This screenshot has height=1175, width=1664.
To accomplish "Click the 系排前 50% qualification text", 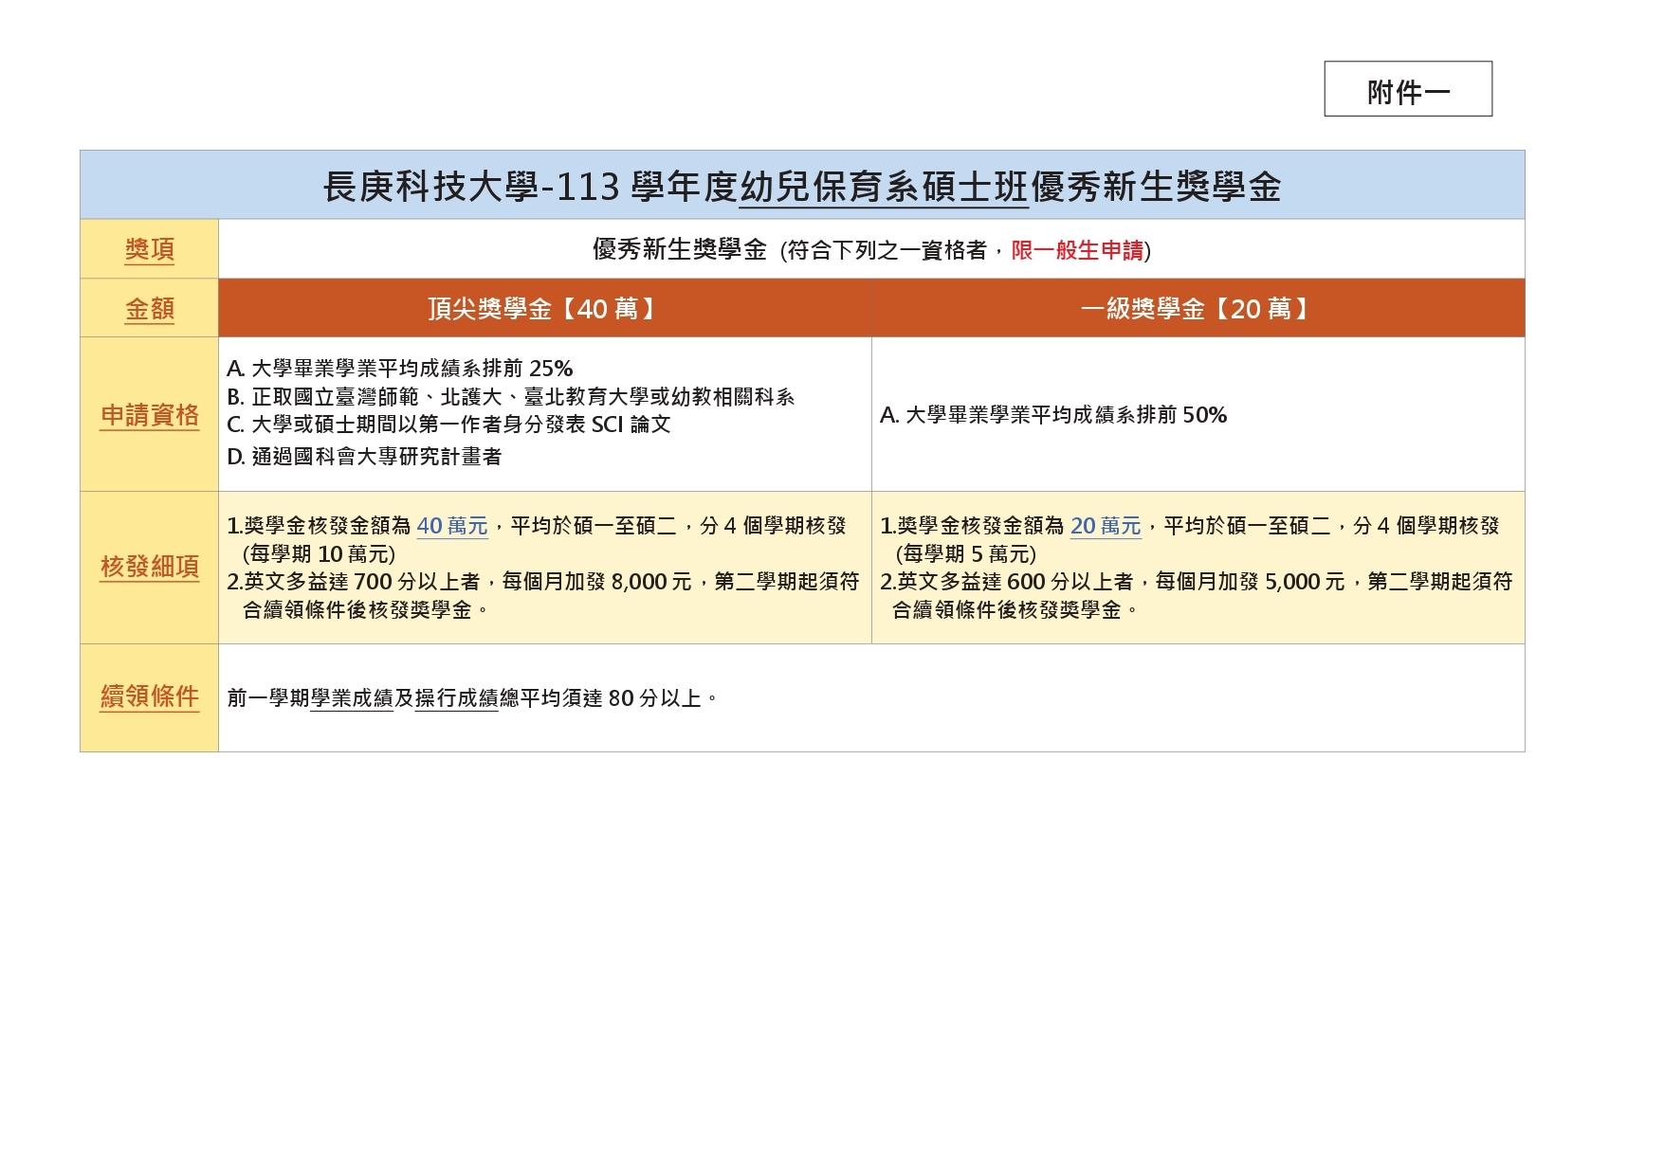I will click(1052, 415).
